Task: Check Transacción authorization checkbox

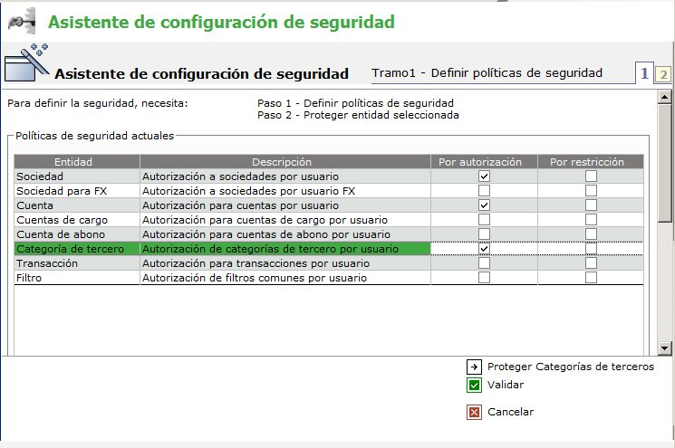Action: pos(484,263)
